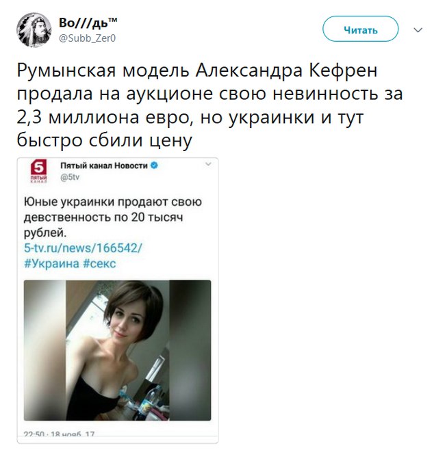Select the main tweet text
This screenshot has width=445, height=452.
pyautogui.click(x=209, y=105)
